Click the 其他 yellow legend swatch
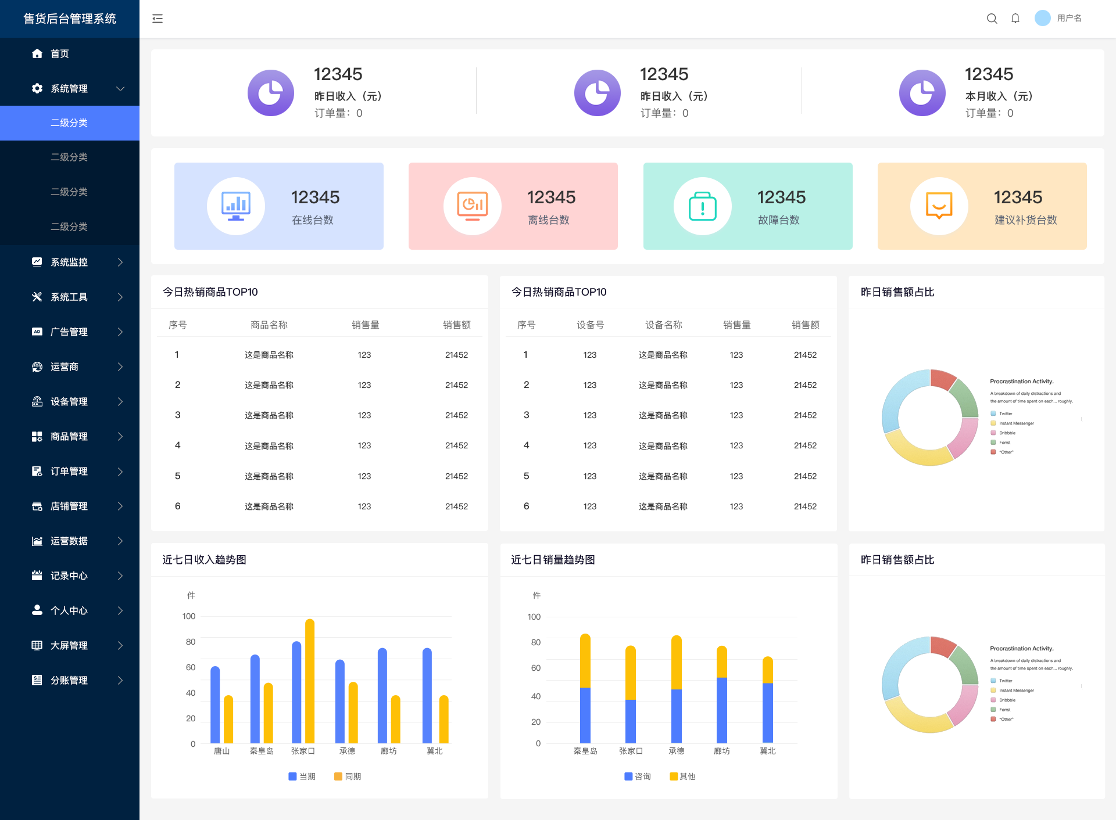 click(x=674, y=776)
